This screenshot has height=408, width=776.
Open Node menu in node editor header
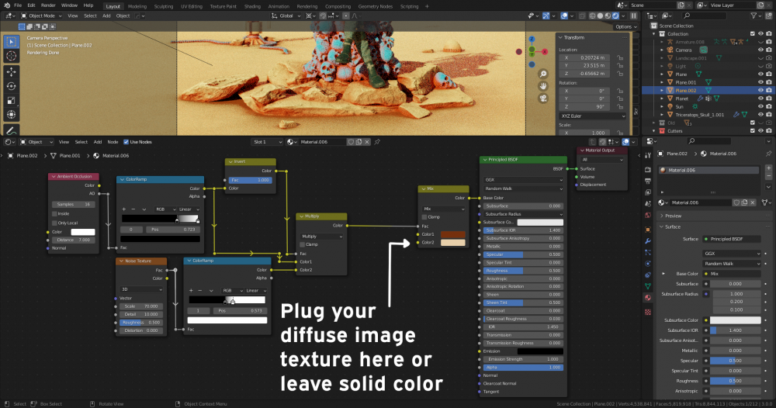113,142
